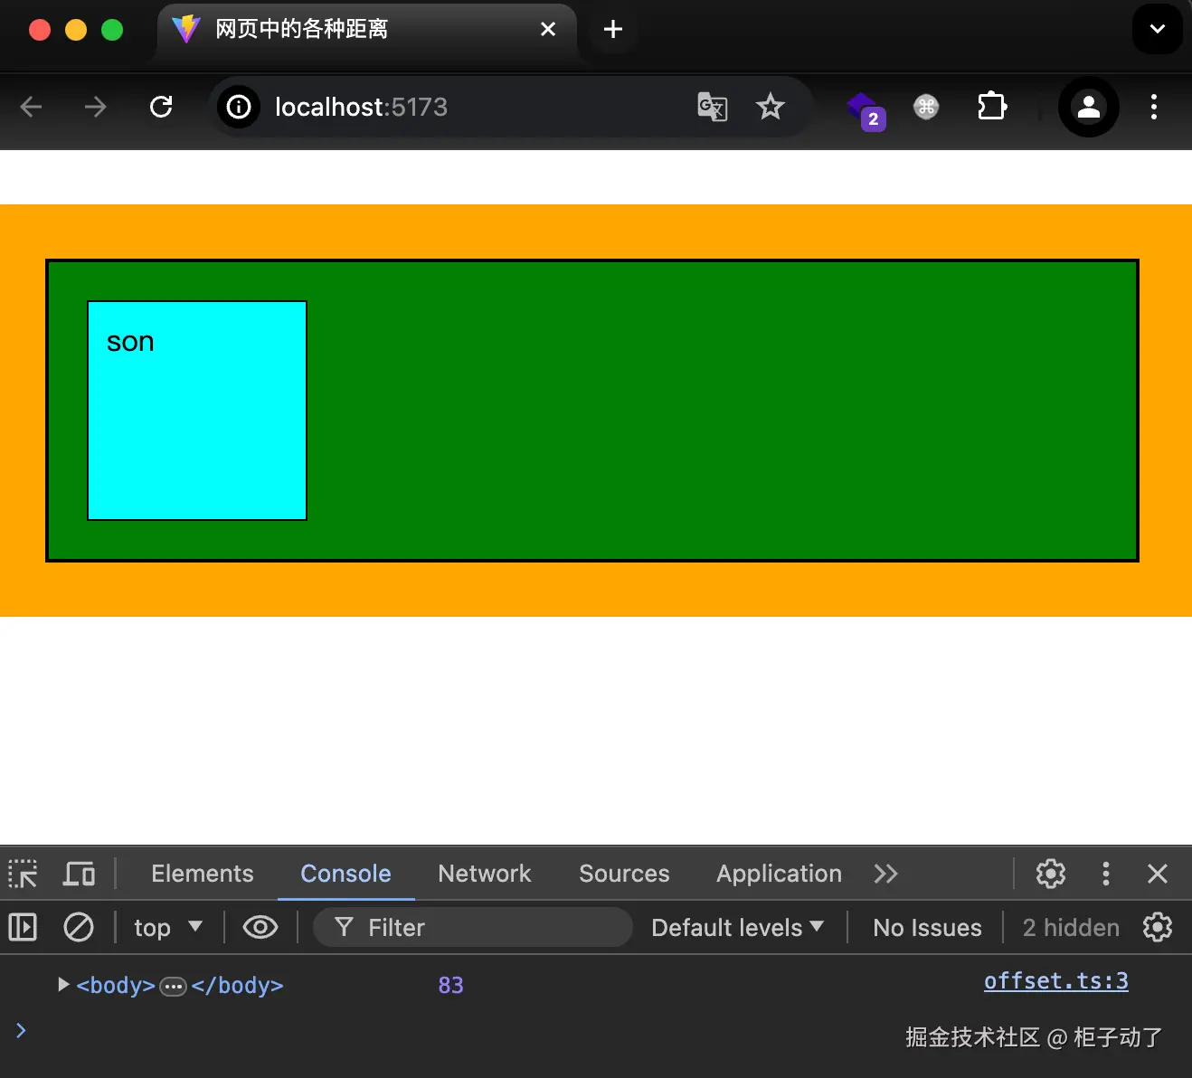Open DevTools settings gear
Screen dimensions: 1192x1078
pos(1051,874)
